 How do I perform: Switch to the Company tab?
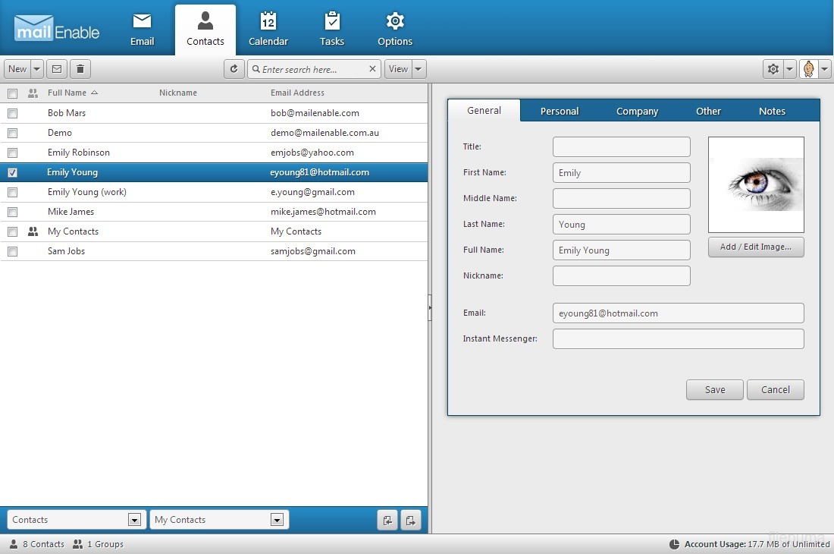click(637, 111)
